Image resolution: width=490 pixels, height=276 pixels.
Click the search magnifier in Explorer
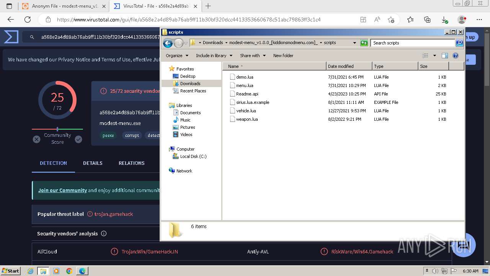[459, 43]
